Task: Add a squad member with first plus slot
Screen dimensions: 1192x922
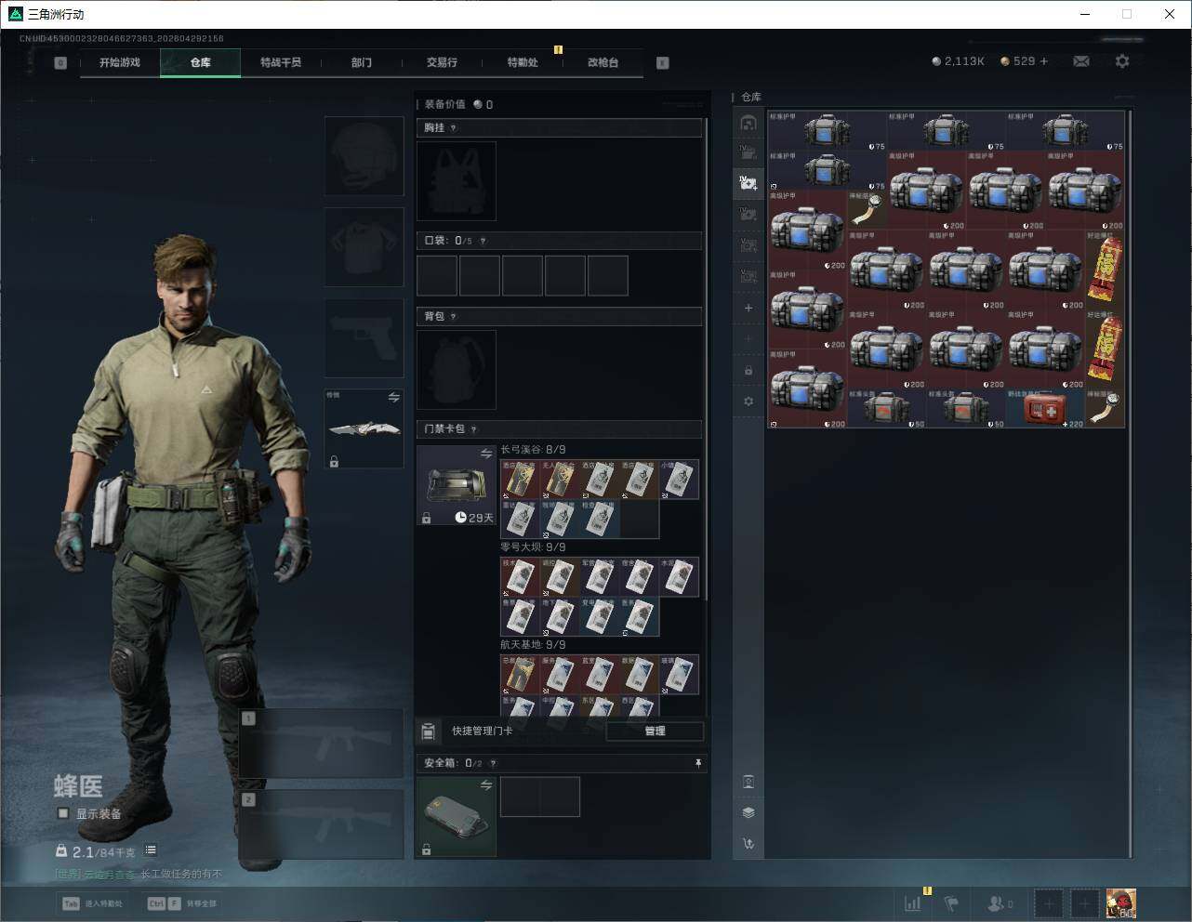Action: (x=1048, y=903)
